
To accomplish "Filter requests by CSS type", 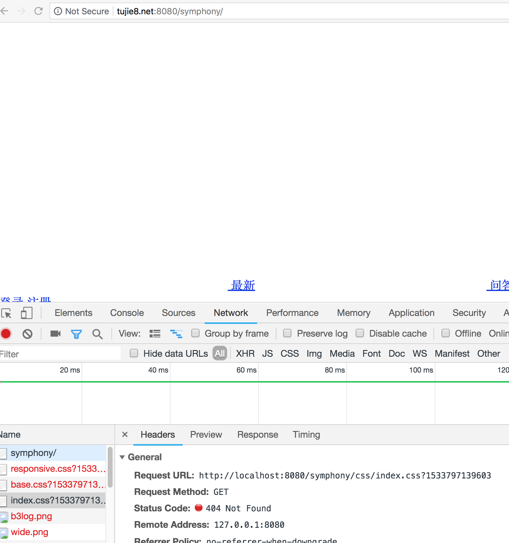I will pos(290,354).
